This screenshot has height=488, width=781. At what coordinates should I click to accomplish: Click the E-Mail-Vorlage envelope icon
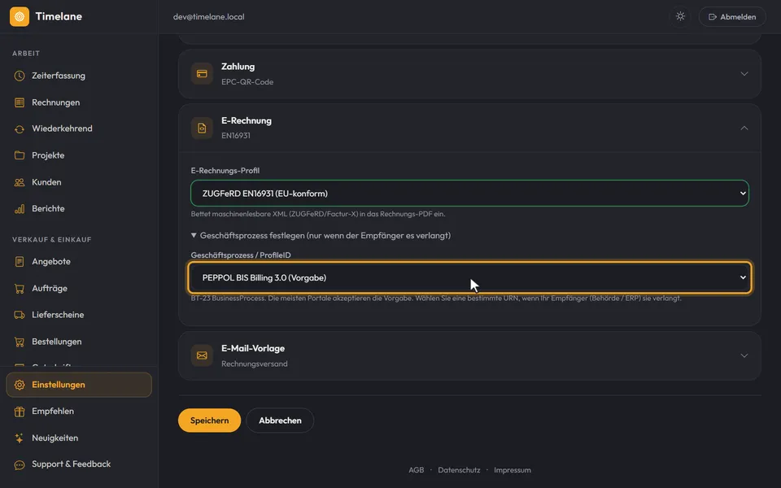pos(202,355)
